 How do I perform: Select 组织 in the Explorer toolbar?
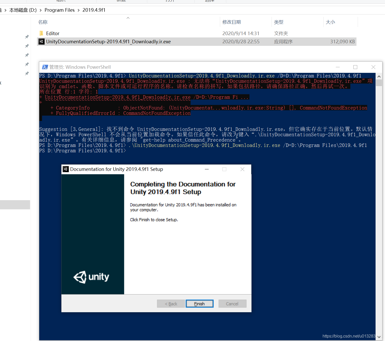pos(61,1)
